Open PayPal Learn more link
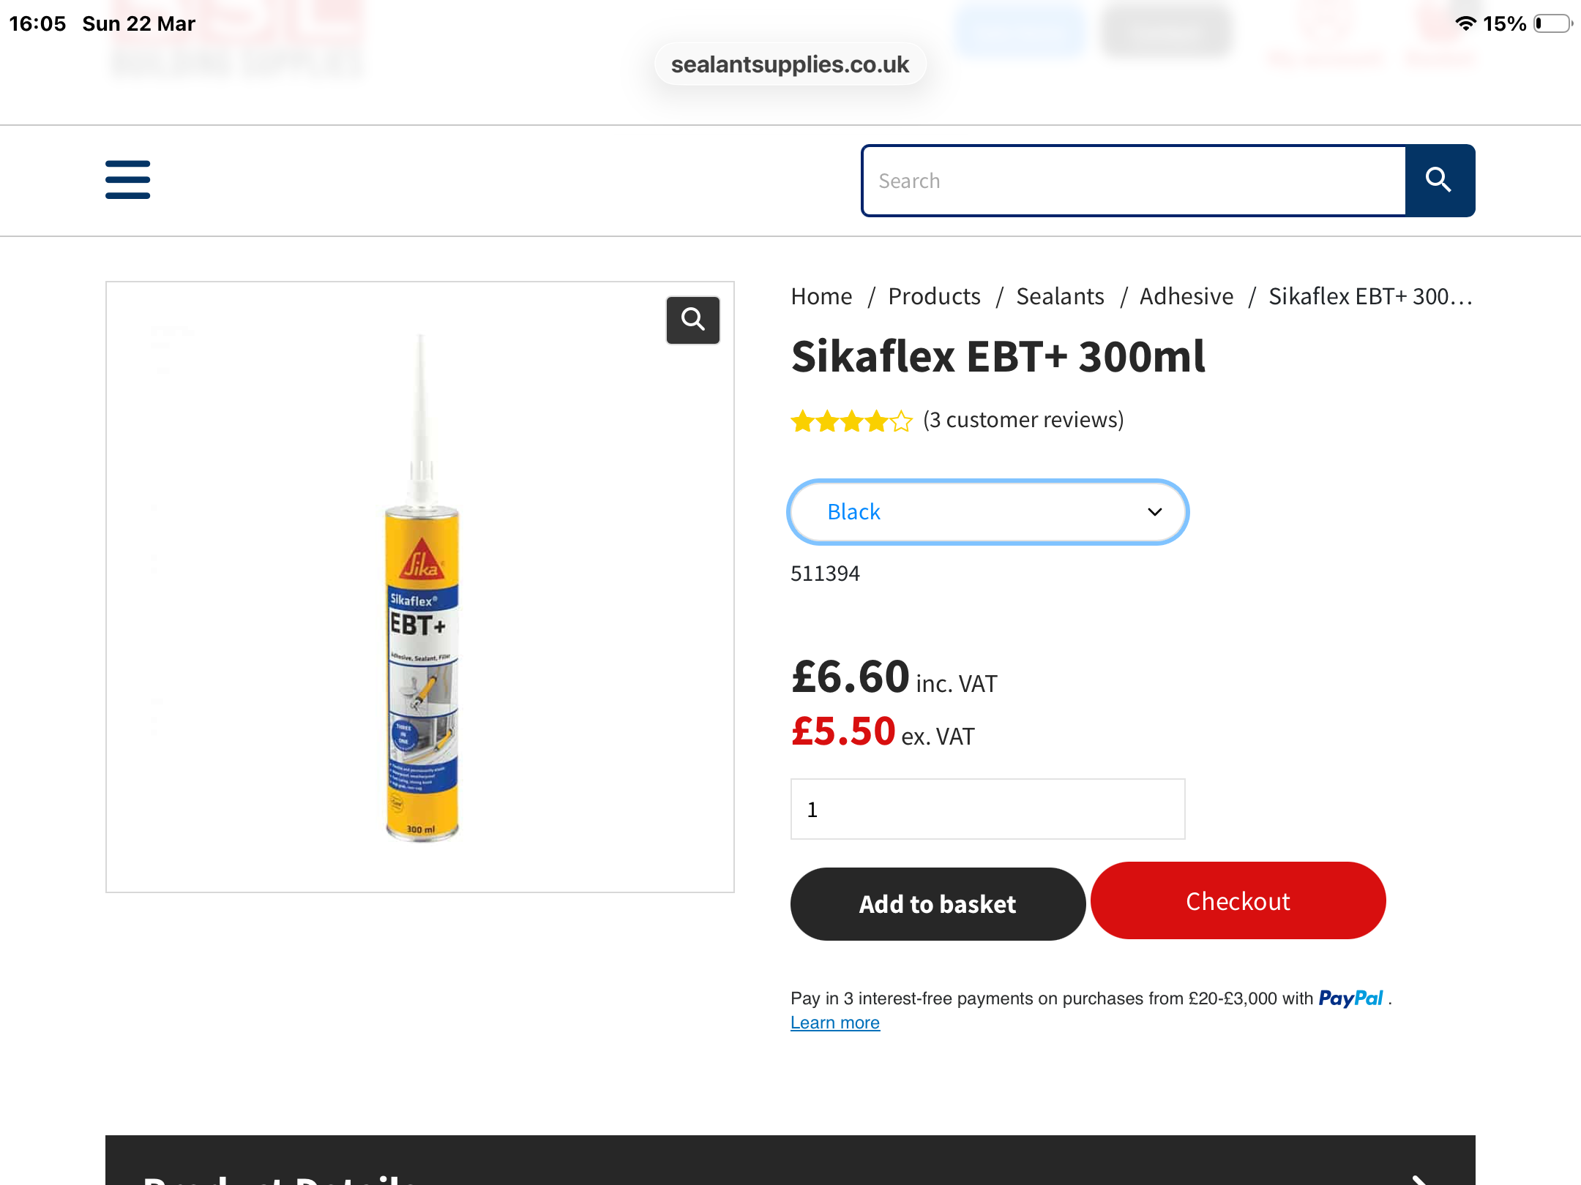Viewport: 1581px width, 1185px height. pyautogui.click(x=835, y=1023)
